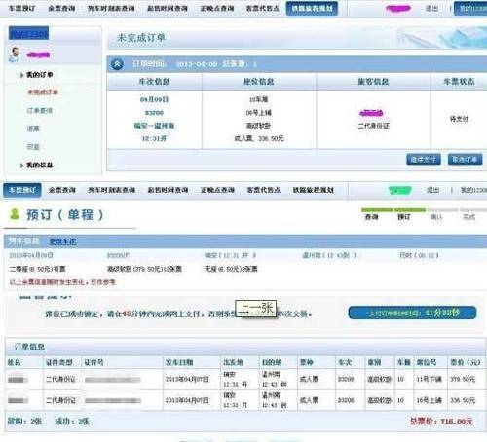
Task: Click the 无座 availability text
Action: click(x=231, y=269)
